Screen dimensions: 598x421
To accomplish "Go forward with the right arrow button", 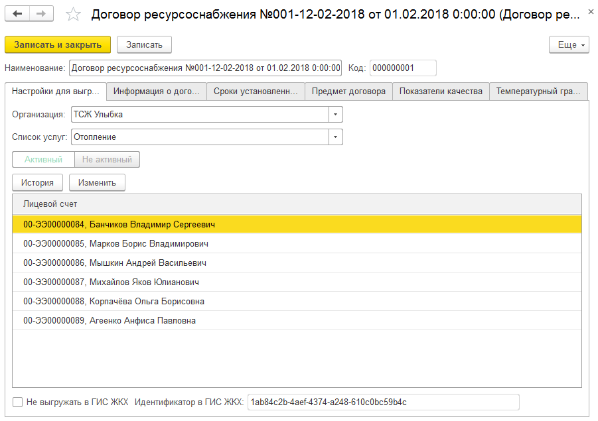I will click(x=41, y=14).
